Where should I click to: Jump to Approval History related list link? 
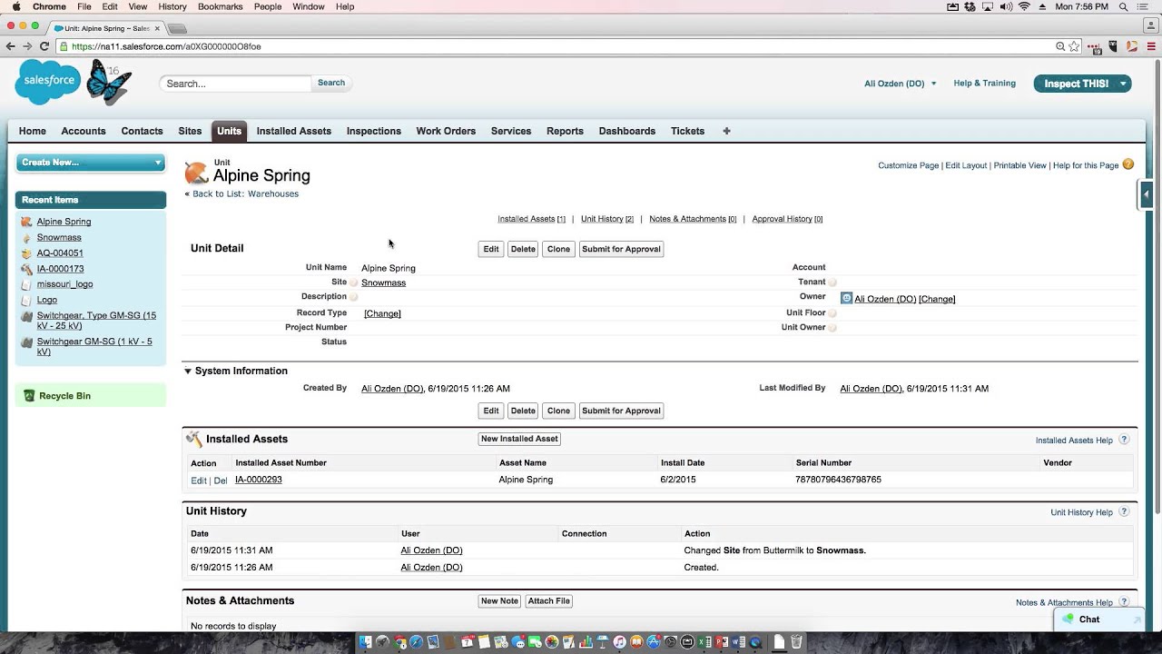[x=787, y=219]
